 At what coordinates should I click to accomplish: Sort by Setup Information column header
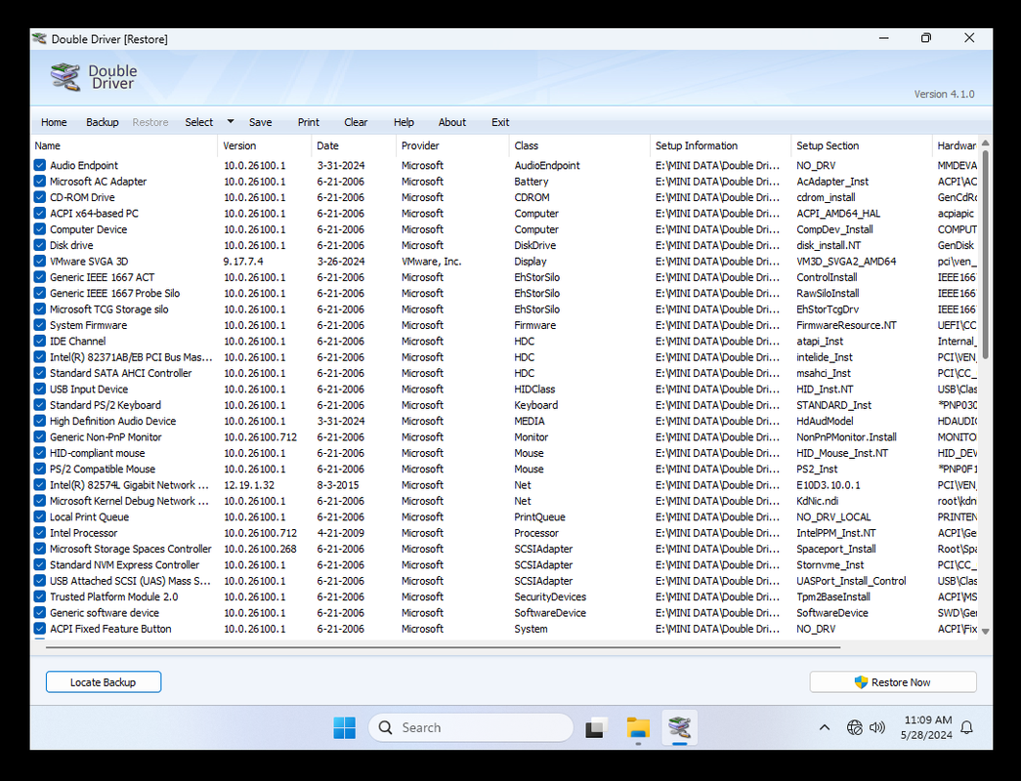point(720,145)
